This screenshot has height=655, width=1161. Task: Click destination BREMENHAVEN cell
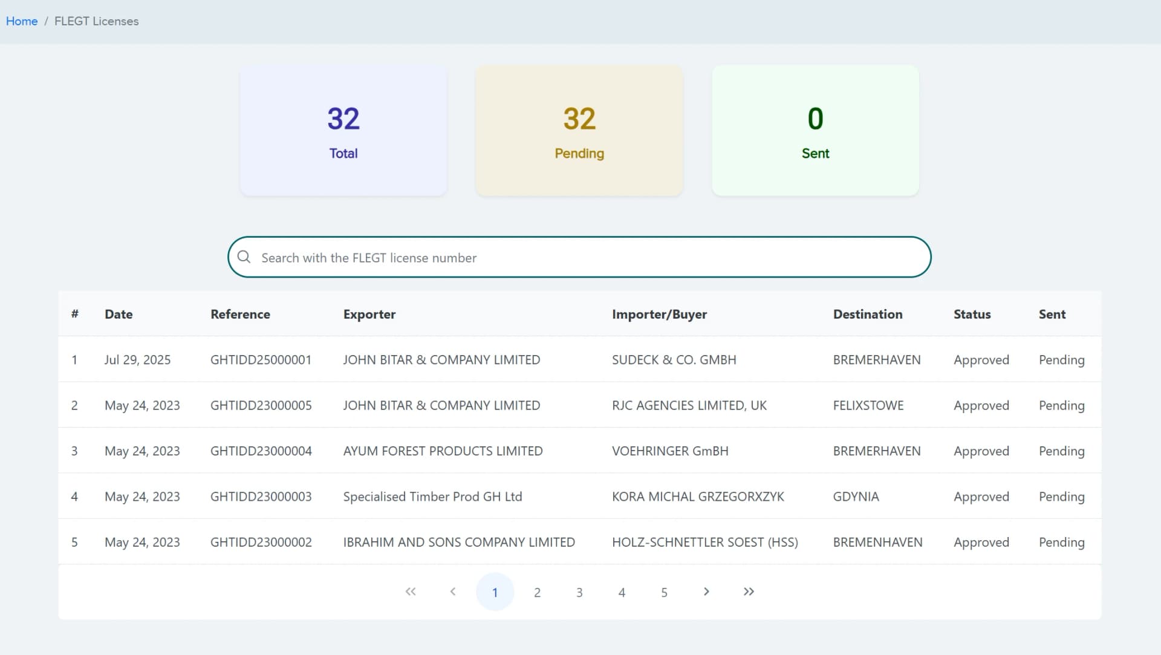coord(877,543)
